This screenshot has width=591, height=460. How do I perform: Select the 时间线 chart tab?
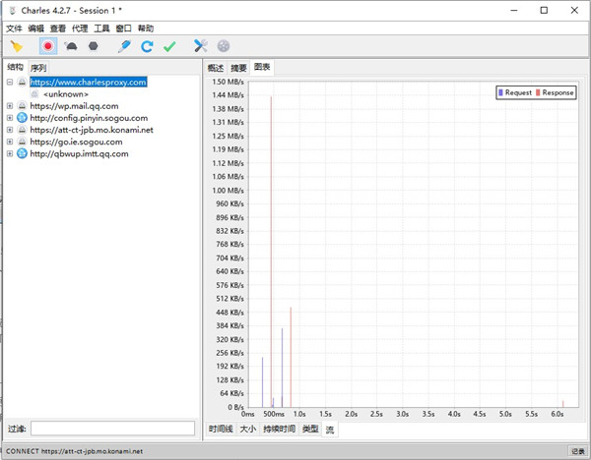click(221, 430)
